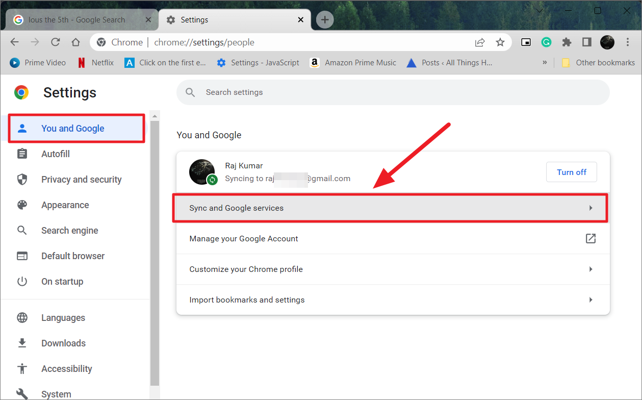Go back using the browser back arrow
The height and width of the screenshot is (400, 642).
click(x=15, y=42)
